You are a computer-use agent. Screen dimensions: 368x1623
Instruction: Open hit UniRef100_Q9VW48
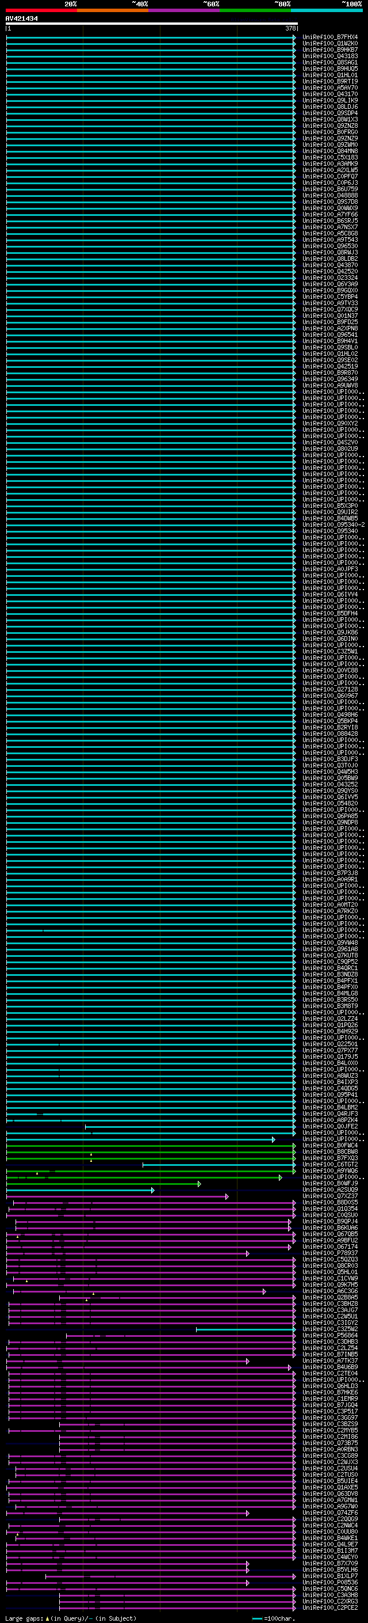coord(330,942)
